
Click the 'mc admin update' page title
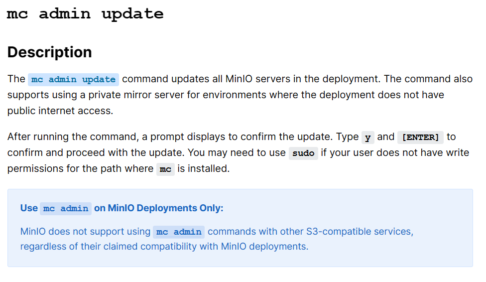click(85, 14)
